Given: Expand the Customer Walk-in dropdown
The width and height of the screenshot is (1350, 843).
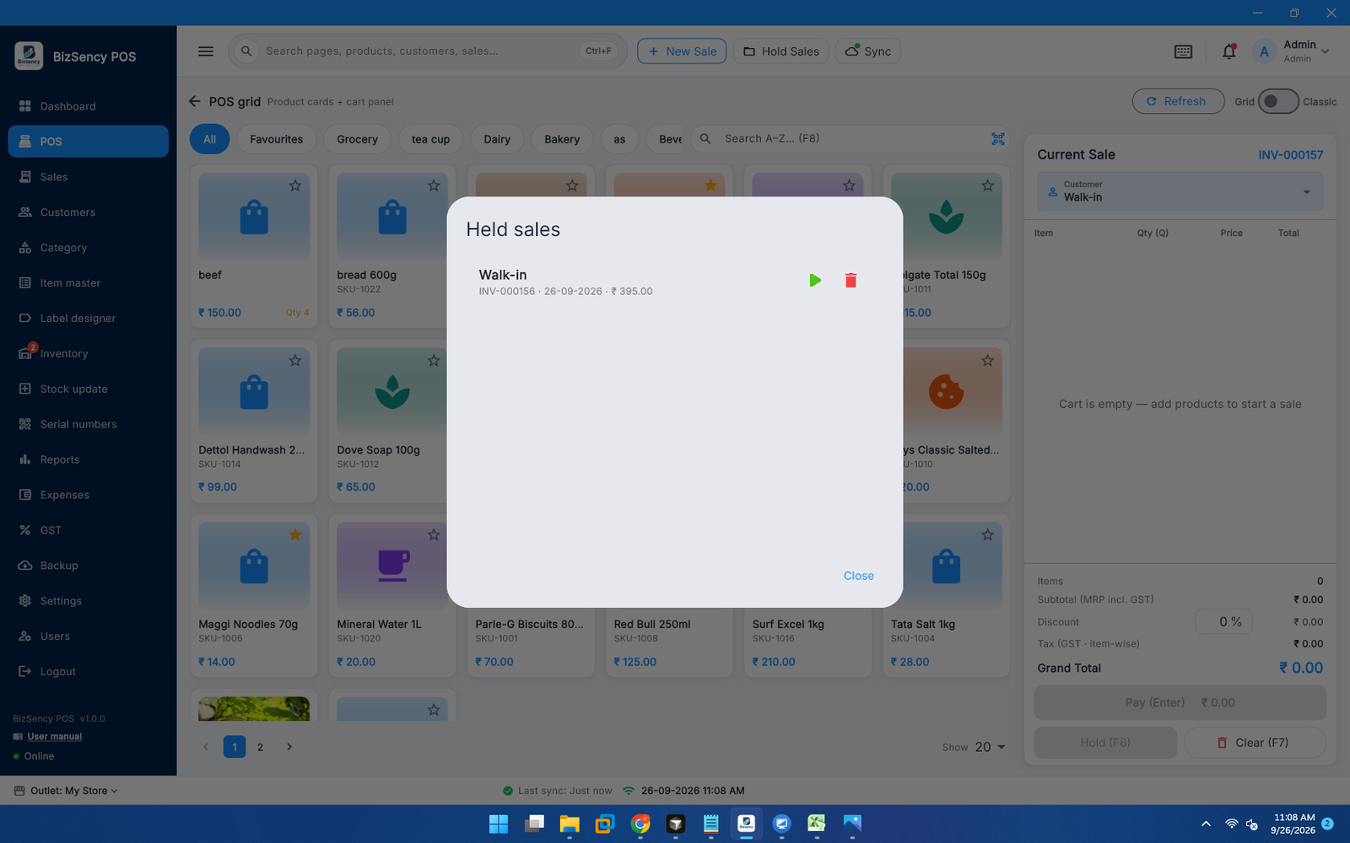Looking at the screenshot, I should (x=1180, y=191).
